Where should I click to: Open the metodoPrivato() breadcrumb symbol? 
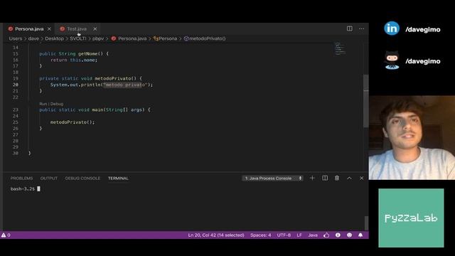(205, 38)
